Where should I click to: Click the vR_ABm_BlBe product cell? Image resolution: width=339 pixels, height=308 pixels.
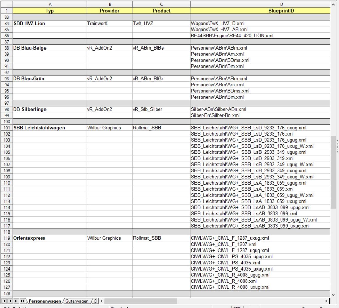point(162,48)
